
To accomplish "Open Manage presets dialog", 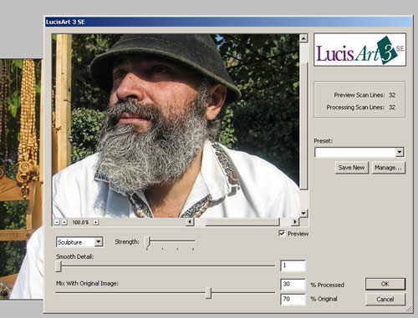I will click(388, 168).
